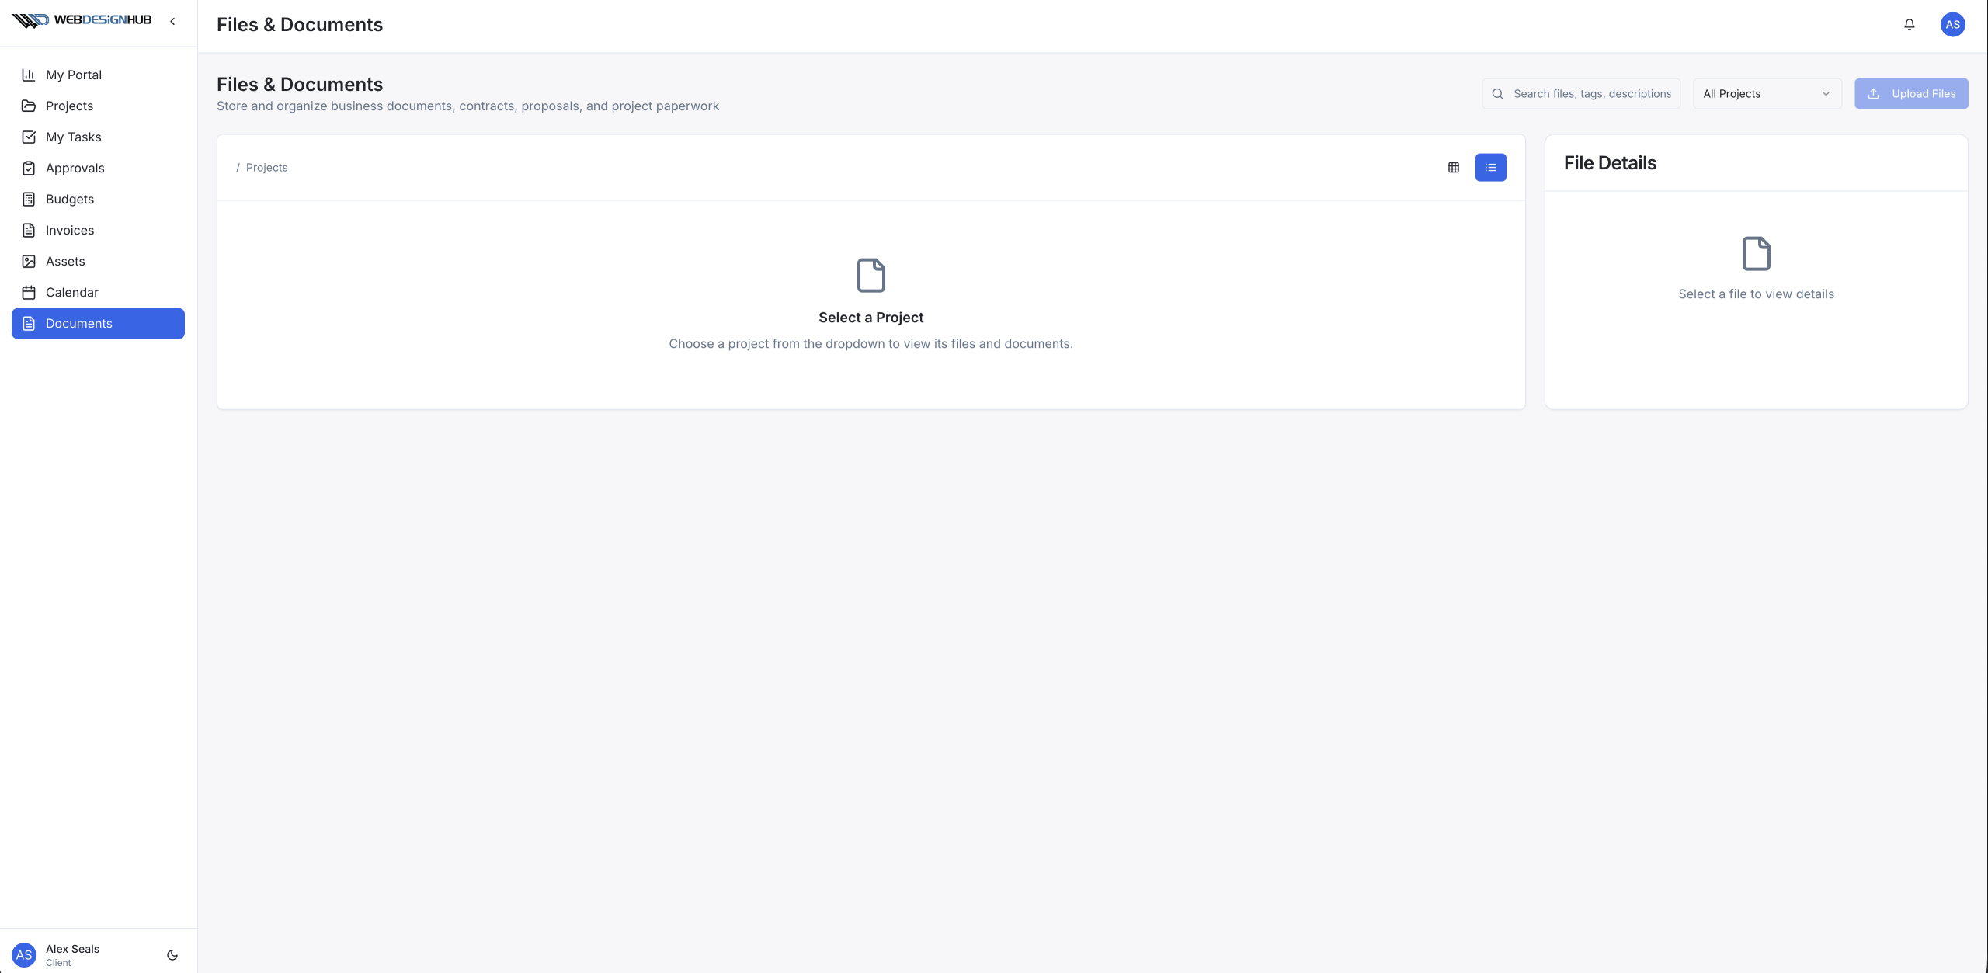
Task: Click the AS avatar in header
Action: coord(1952,24)
